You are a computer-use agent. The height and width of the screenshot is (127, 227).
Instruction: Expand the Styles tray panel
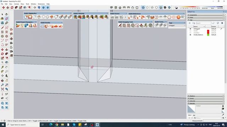point(206,17)
